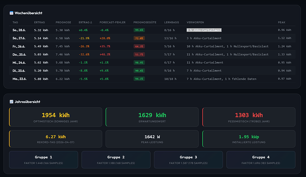This screenshot has height=177, width=306.
Task: Click the Wochenübersicht calendar icon
Action: click(x=12, y=13)
